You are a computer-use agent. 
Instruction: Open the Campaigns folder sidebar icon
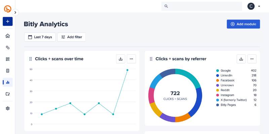7,94
